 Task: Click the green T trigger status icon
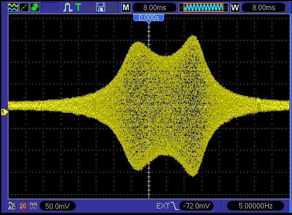(x=78, y=7)
